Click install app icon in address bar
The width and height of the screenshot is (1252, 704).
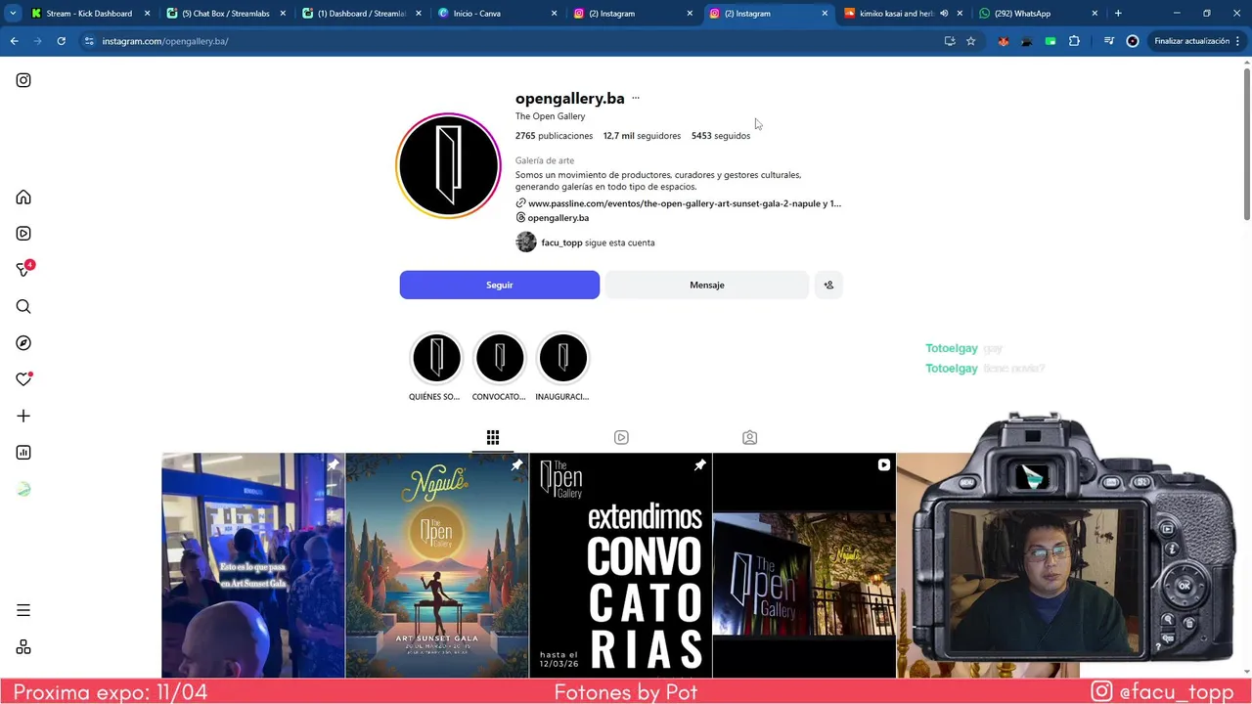pyautogui.click(x=949, y=41)
